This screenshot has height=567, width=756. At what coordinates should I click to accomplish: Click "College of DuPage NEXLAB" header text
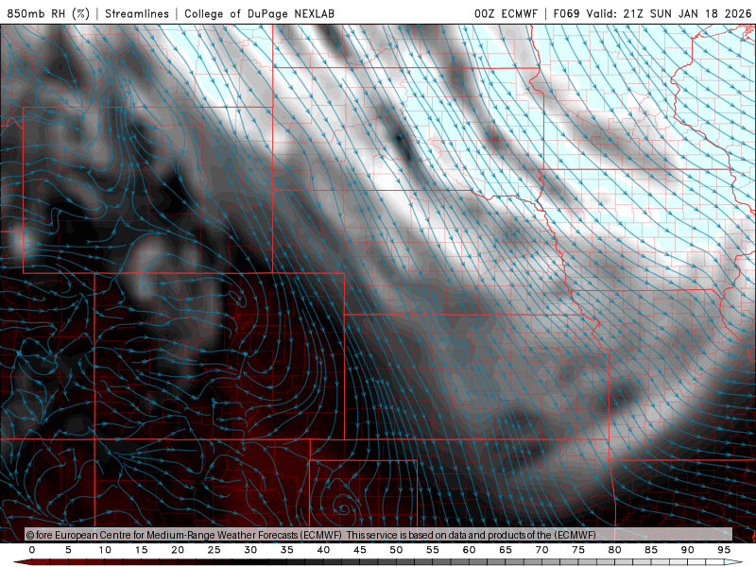click(x=259, y=13)
